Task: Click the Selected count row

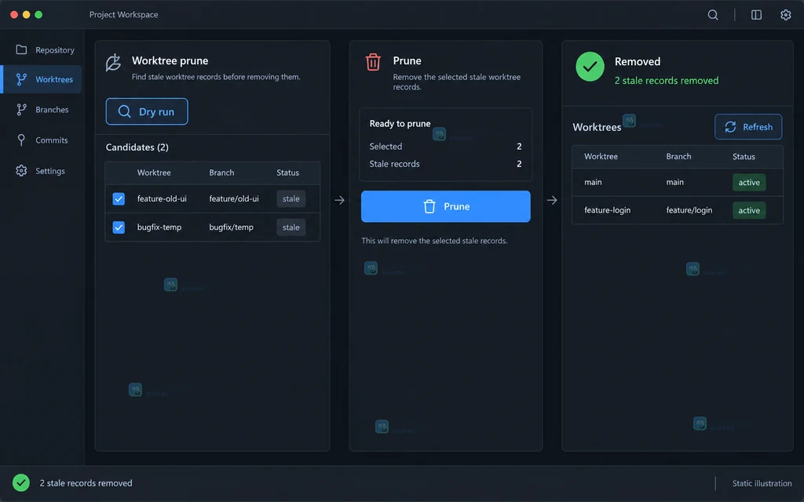Action: (446, 147)
